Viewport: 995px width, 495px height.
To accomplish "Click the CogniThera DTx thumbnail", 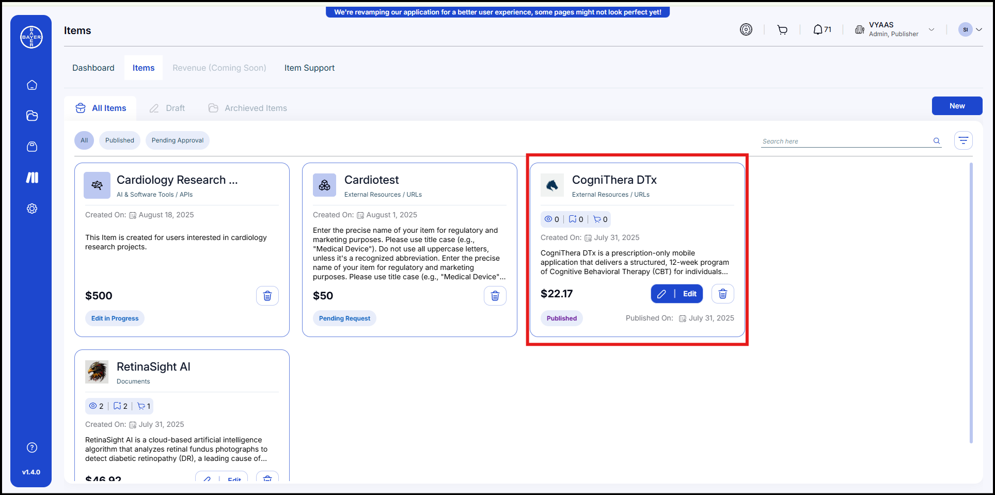I will pos(552,185).
